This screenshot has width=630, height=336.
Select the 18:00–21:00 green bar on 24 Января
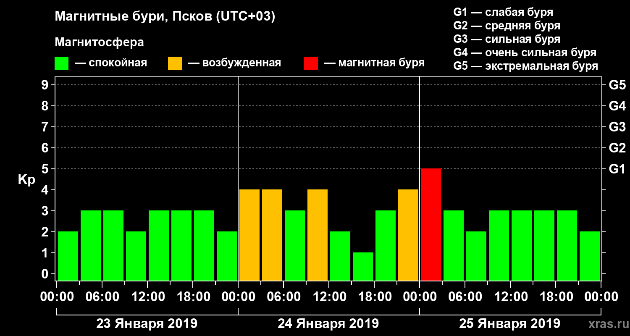[386, 245]
